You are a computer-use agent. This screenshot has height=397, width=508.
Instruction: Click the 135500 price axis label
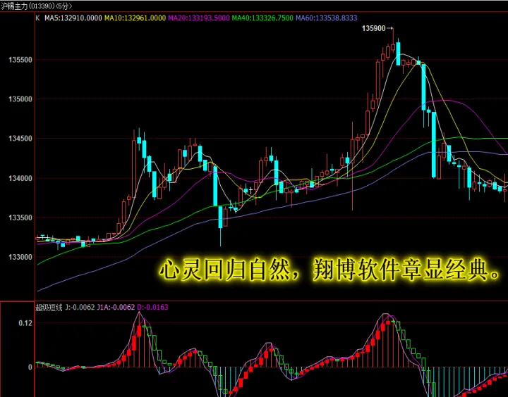tap(20, 60)
